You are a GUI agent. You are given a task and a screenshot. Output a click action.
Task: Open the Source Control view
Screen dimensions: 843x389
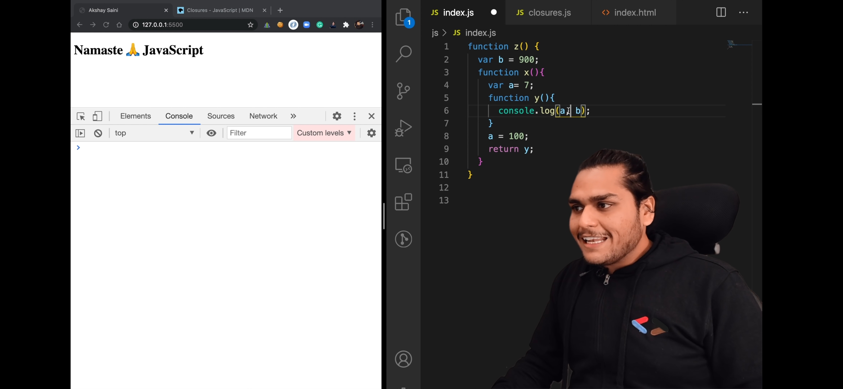(403, 91)
